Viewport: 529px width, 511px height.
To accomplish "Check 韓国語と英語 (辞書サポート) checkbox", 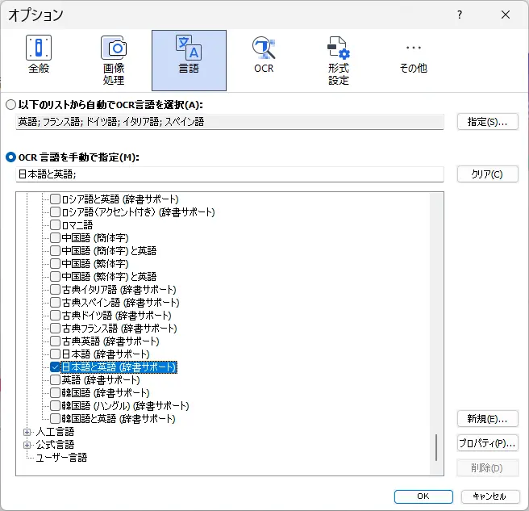I will click(55, 419).
